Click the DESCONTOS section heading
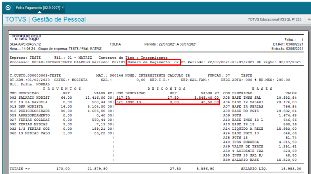The width and height of the screenshot is (311, 174). [x=166, y=89]
